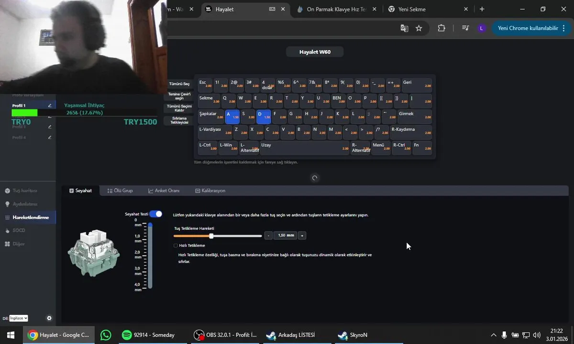Viewport: 574px width, 344px height.
Task: Select the Girmek enter key
Action: click(x=415, y=117)
